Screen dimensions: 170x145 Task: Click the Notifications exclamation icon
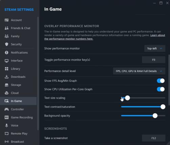6,52
